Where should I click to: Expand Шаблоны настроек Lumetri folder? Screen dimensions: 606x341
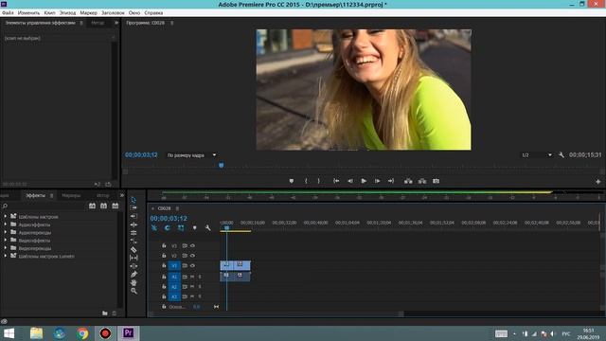pyautogui.click(x=6, y=256)
